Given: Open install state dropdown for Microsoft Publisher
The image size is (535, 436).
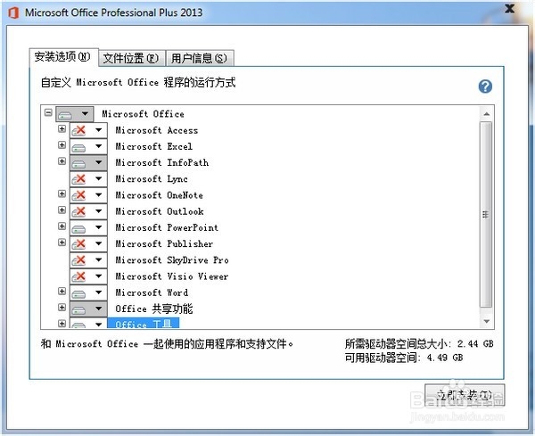Looking at the screenshot, I should pyautogui.click(x=88, y=244).
